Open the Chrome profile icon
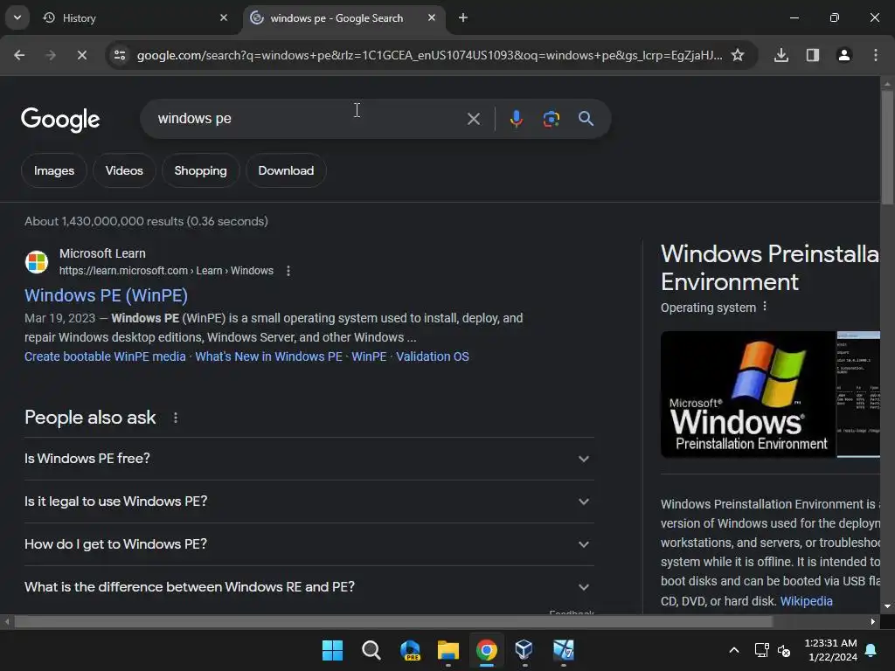Screen dimensions: 895x671 pos(843,55)
